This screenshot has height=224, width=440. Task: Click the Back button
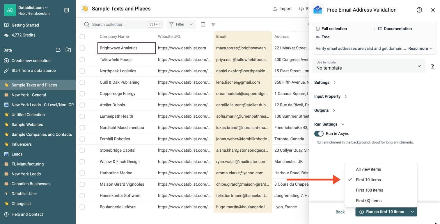coord(340,212)
